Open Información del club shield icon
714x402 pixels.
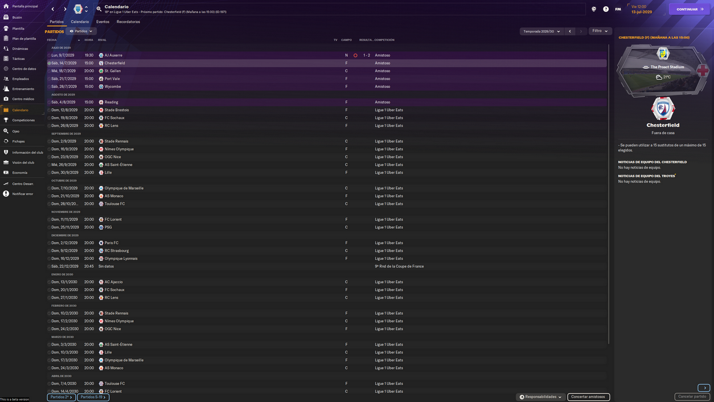tap(6, 152)
